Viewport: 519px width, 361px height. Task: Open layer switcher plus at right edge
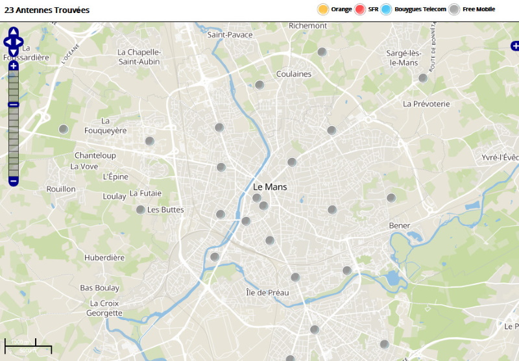(x=515, y=45)
